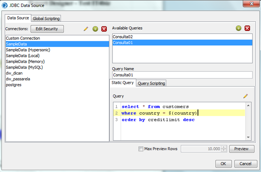
Task: Remove the selected connection with red X
Action: 104,29
